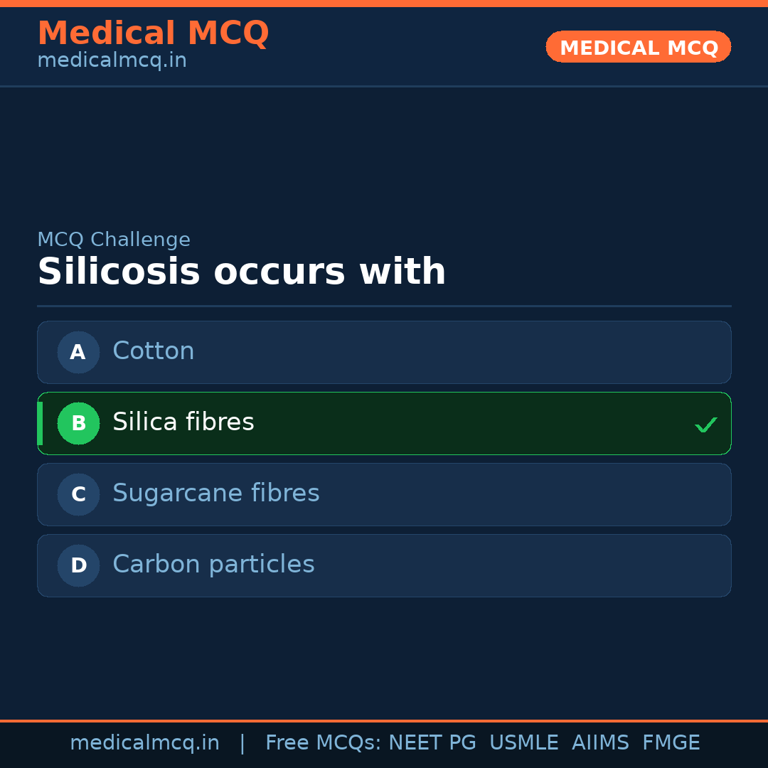Click the green checkmark on option B
Screen dimensions: 768x768
click(x=705, y=425)
